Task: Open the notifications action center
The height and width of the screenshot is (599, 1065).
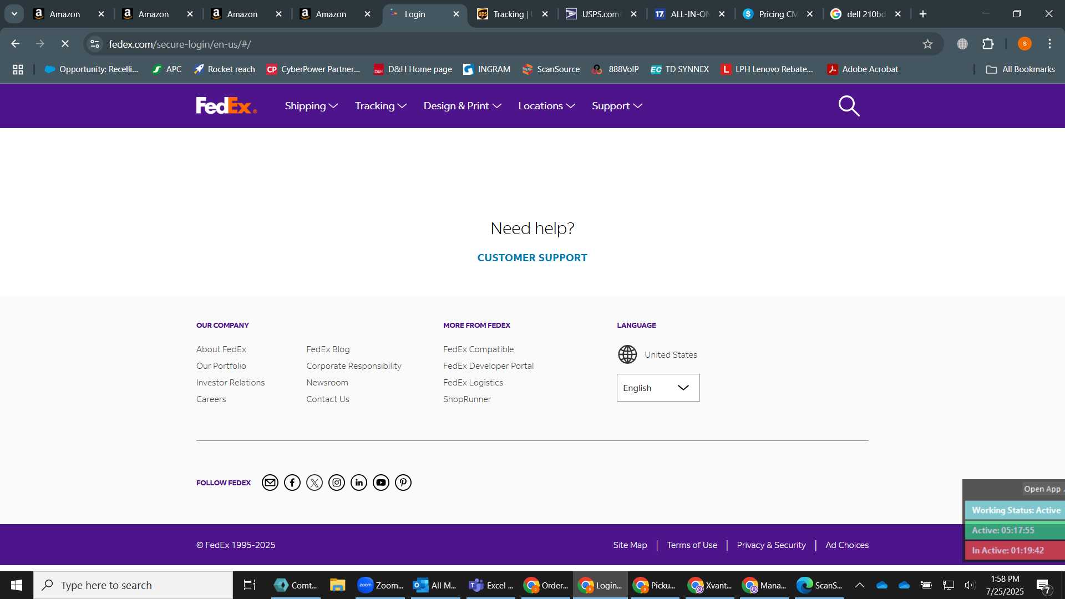Action: 1043,585
